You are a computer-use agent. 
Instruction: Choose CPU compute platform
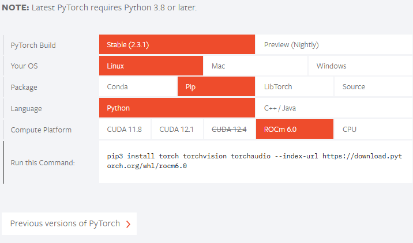[x=374, y=129]
